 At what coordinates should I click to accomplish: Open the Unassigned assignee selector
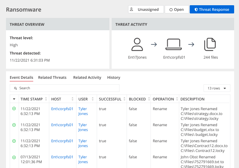146,9
